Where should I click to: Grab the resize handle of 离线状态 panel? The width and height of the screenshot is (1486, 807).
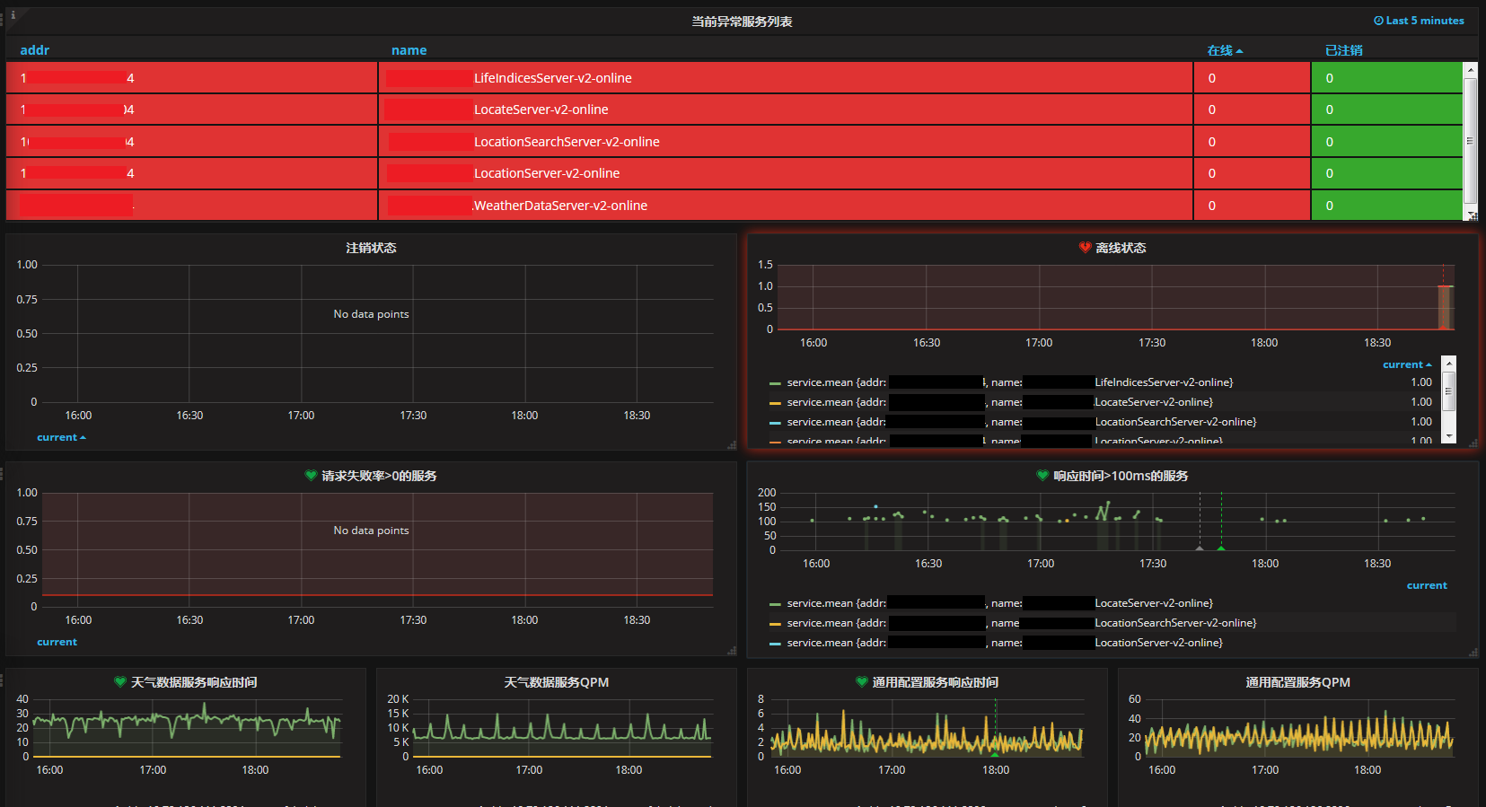1473,444
